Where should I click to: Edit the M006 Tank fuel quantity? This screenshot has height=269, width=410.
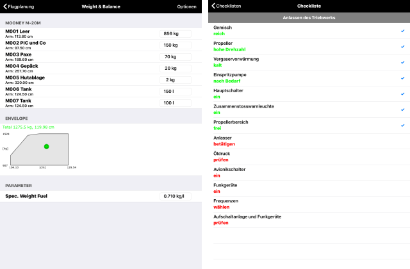175,91
